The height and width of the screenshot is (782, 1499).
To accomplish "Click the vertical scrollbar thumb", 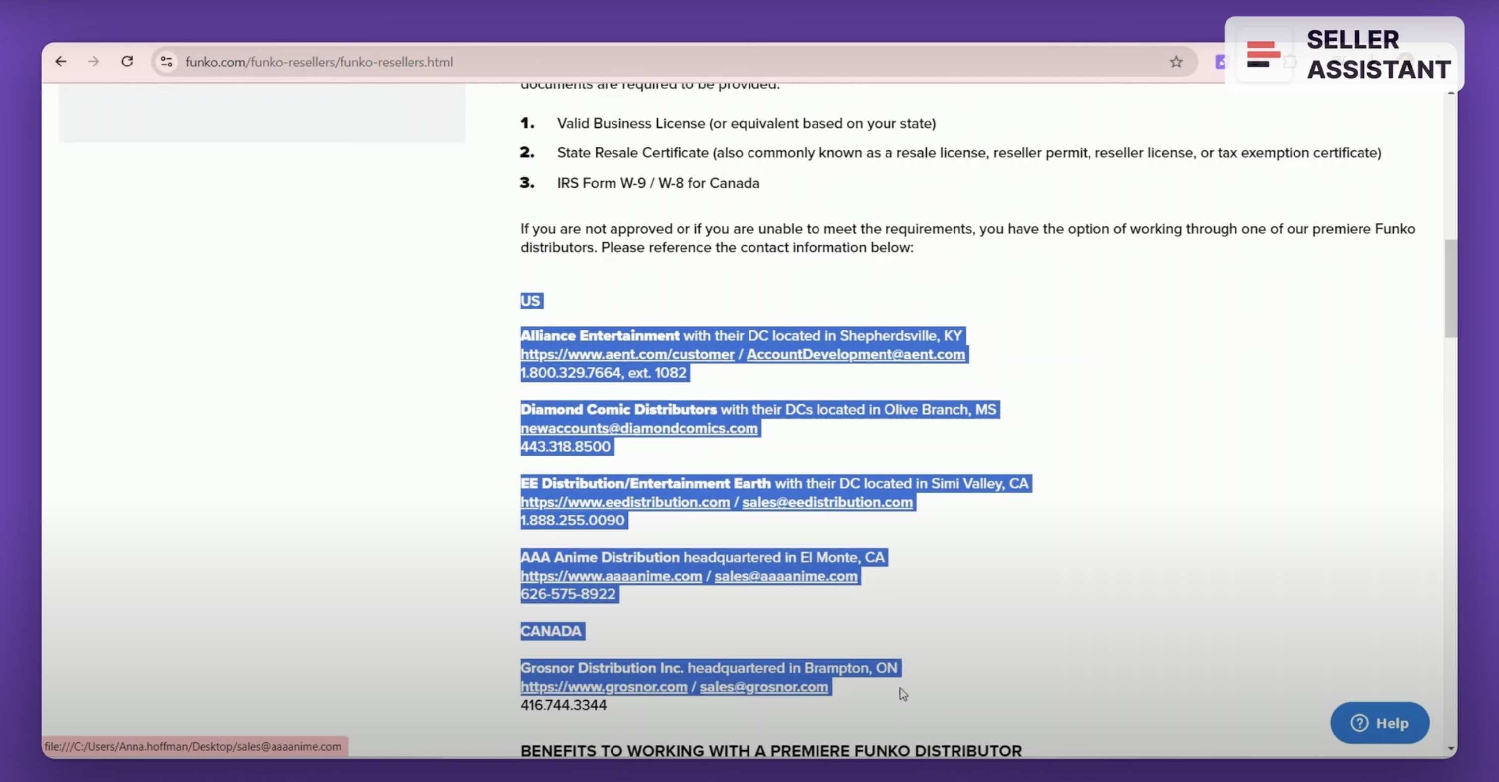I will [1450, 288].
